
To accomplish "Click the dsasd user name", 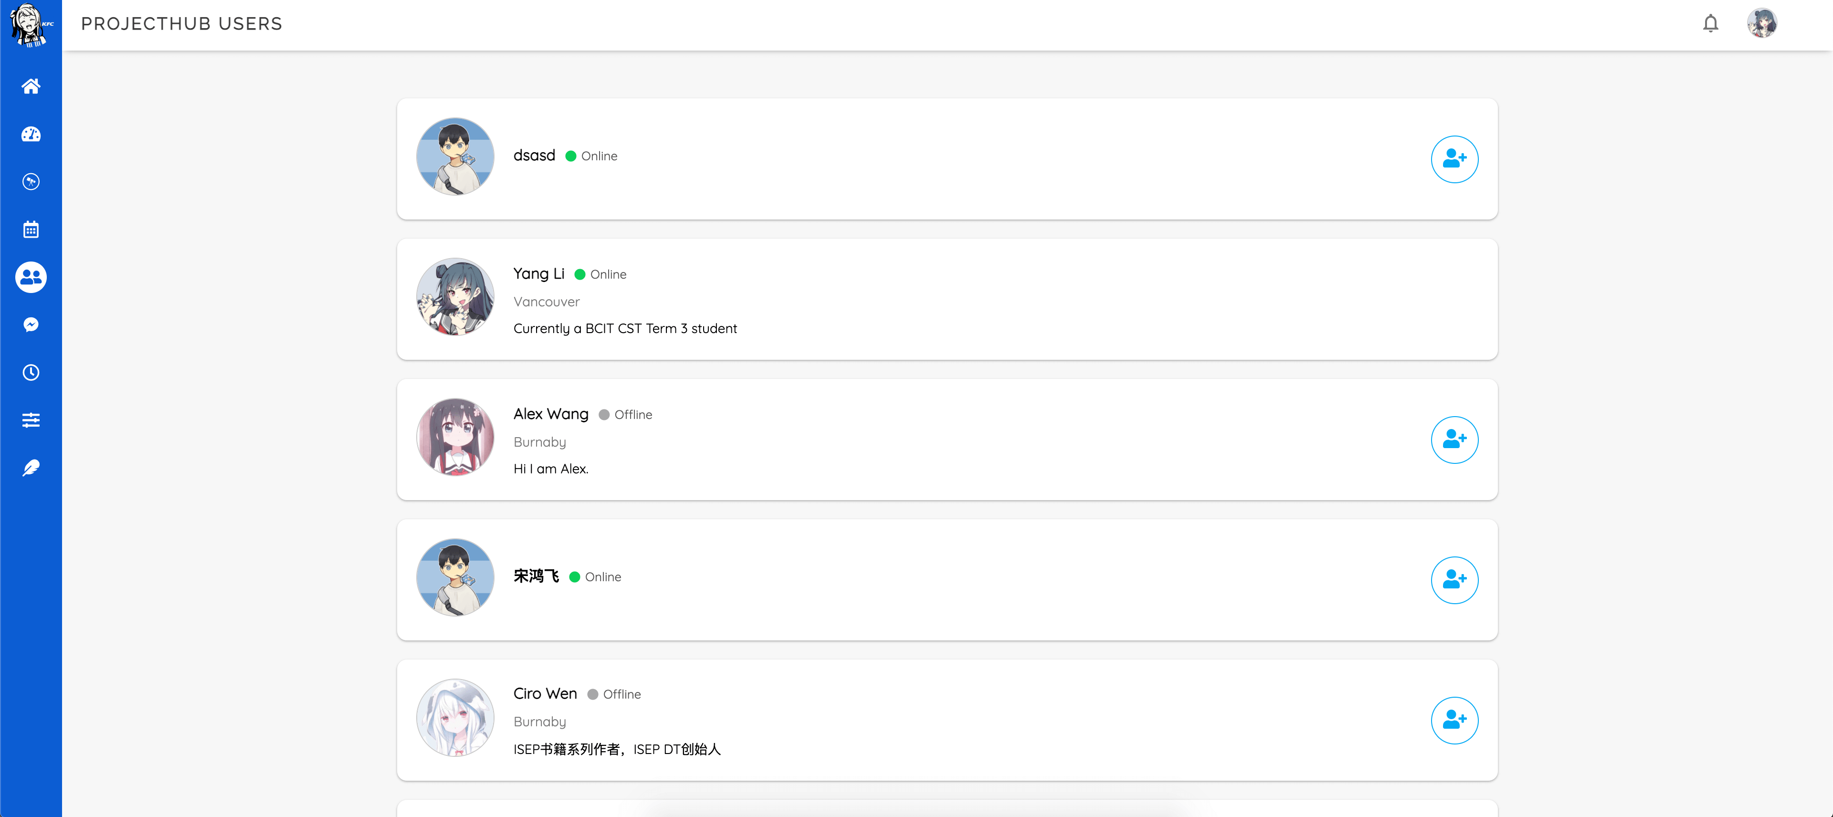I will (534, 155).
